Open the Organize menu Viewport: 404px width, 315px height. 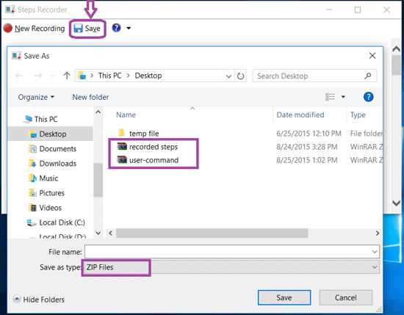pyautogui.click(x=36, y=97)
